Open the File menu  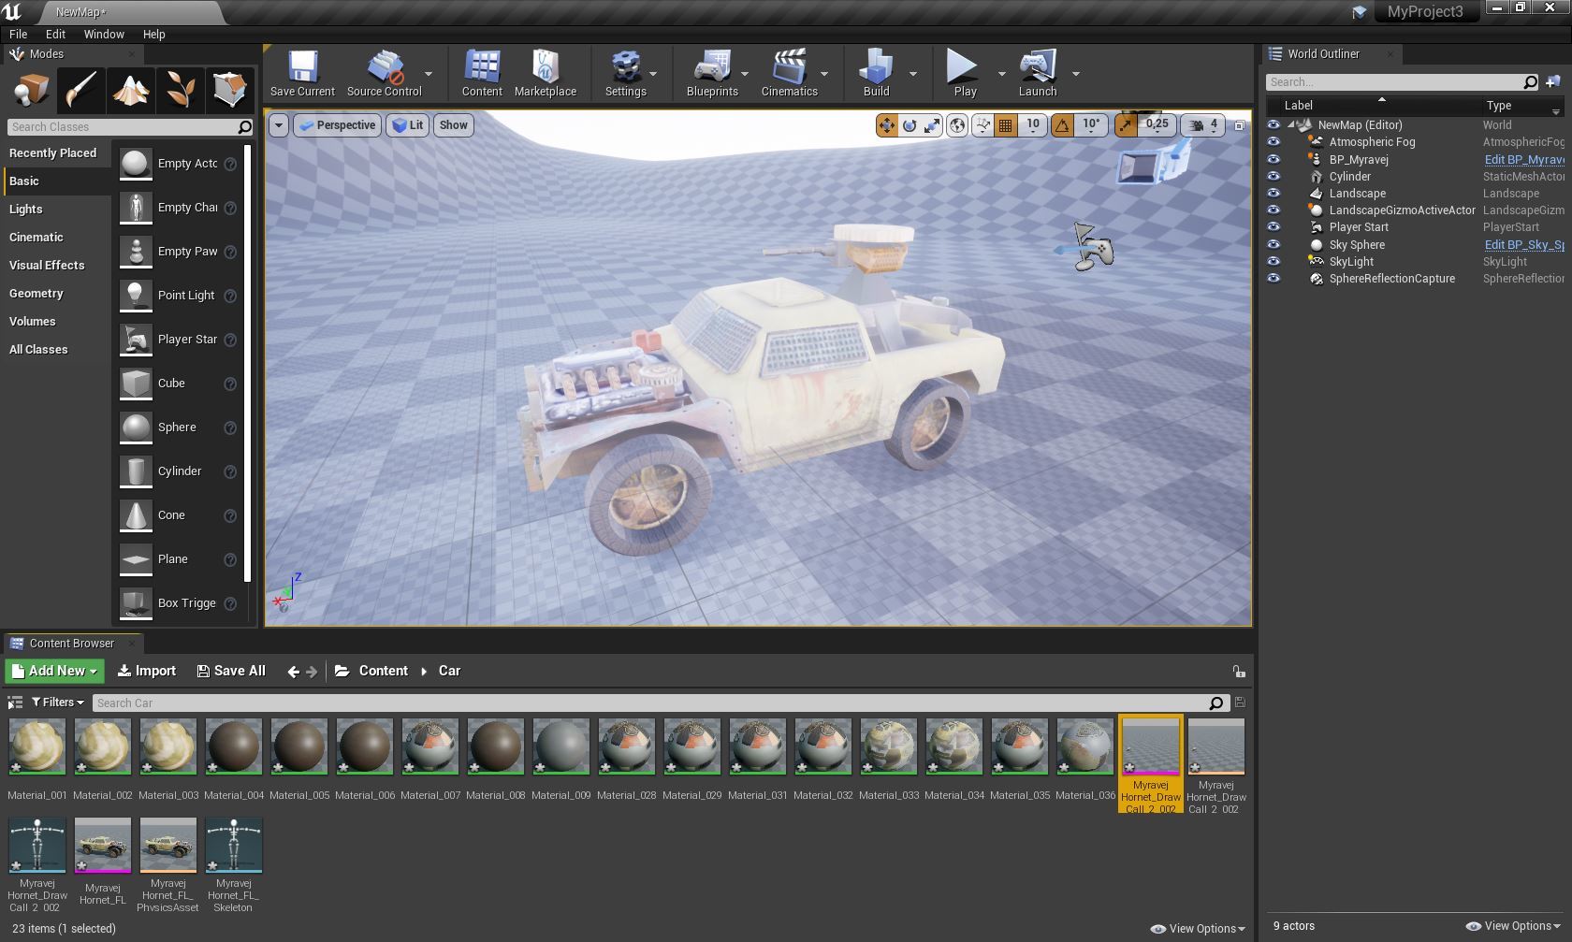pos(18,34)
